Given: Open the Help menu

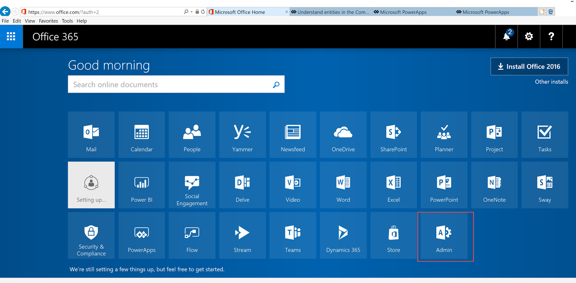Looking at the screenshot, I should coord(82,21).
